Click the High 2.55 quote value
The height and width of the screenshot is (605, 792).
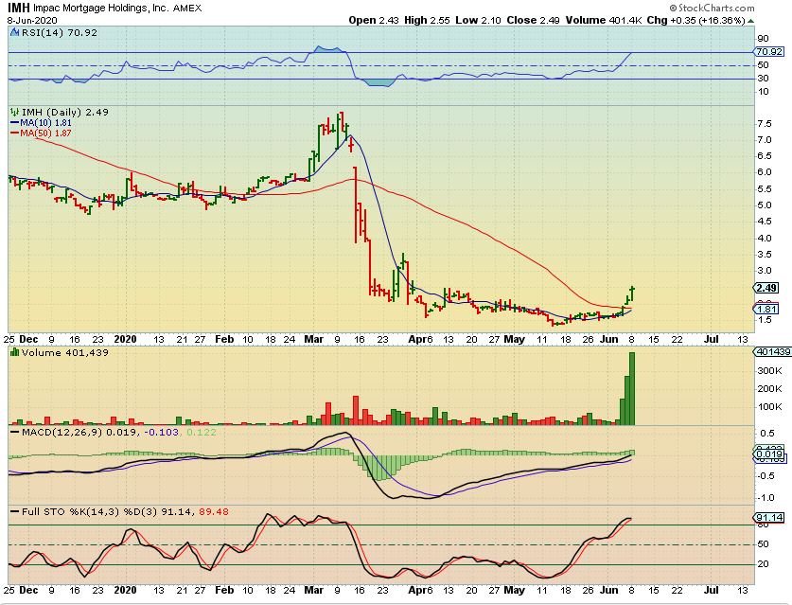pos(427,21)
